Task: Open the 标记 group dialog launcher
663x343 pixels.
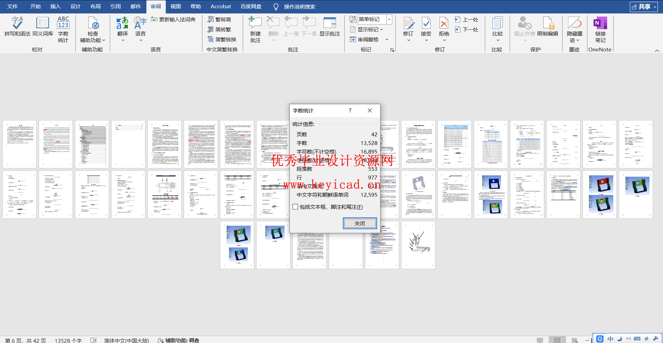Action: coord(392,50)
